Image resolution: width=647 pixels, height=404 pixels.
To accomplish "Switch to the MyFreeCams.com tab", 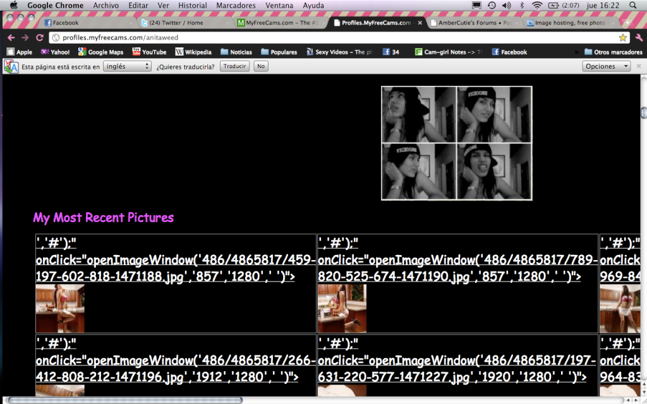I will pos(280,23).
